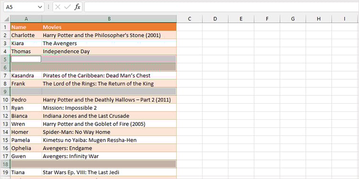Select row 6 header
The image size is (359, 179).
tap(5, 67)
